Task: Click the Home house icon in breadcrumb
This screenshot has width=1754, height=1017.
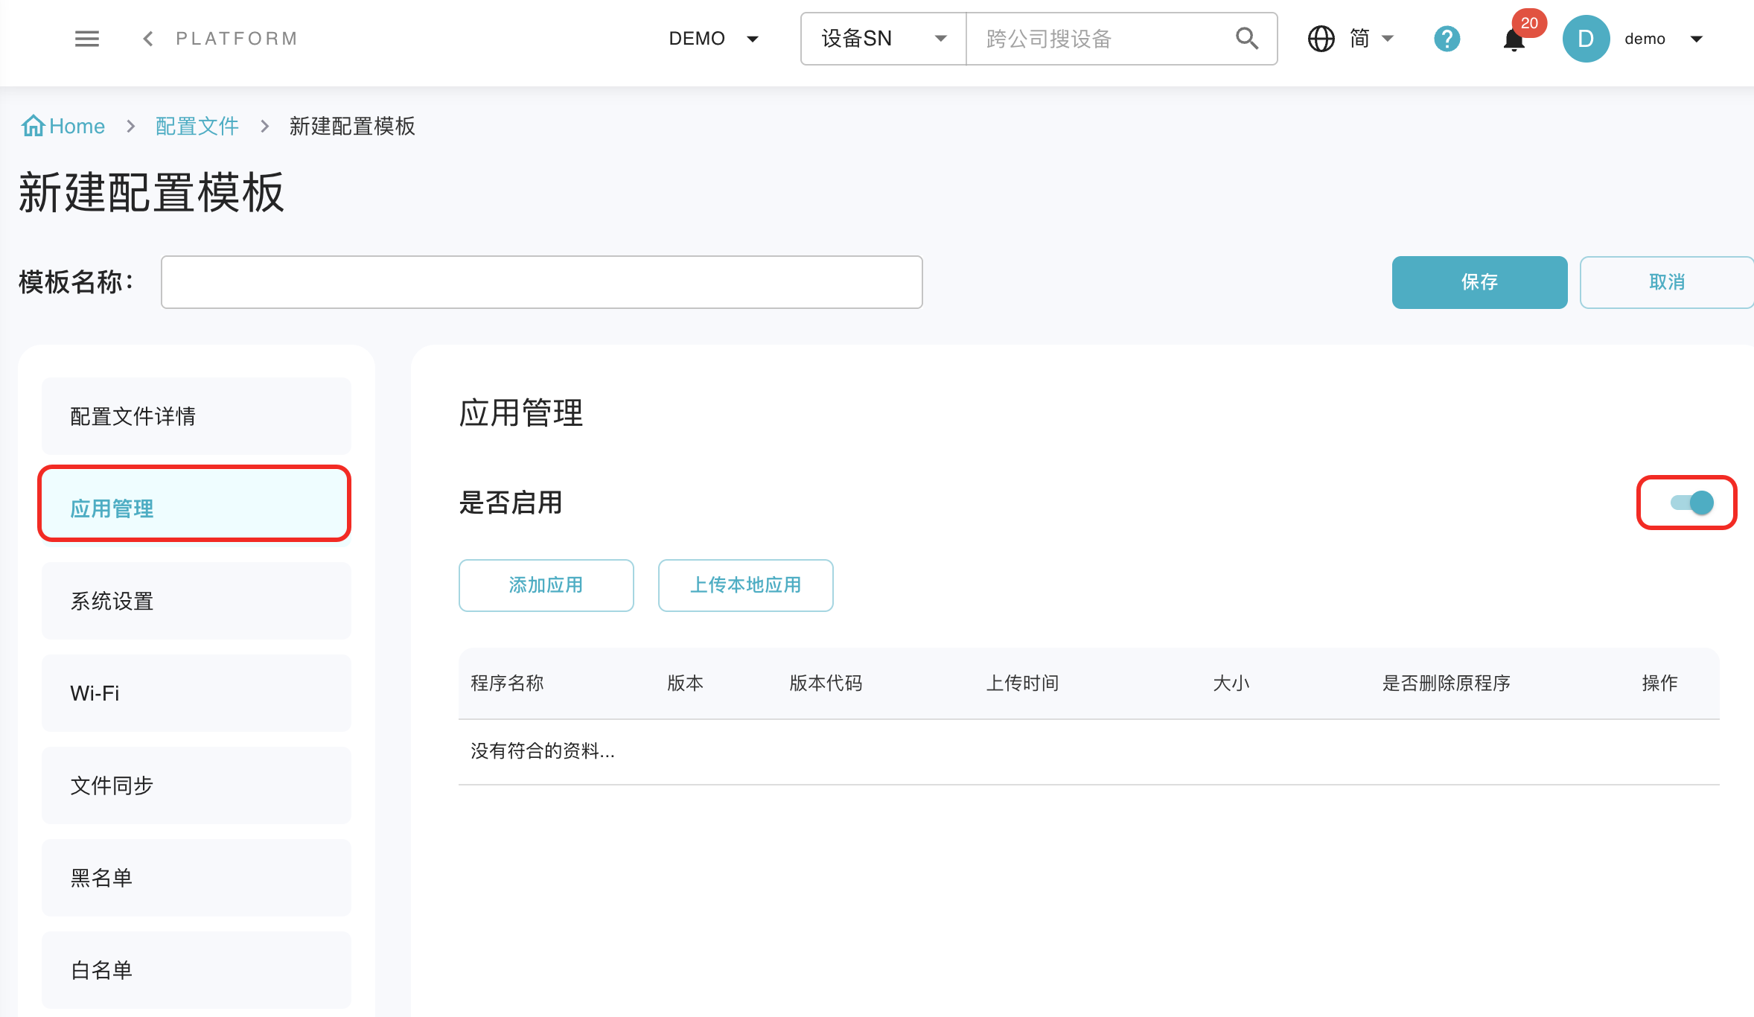Action: click(33, 126)
